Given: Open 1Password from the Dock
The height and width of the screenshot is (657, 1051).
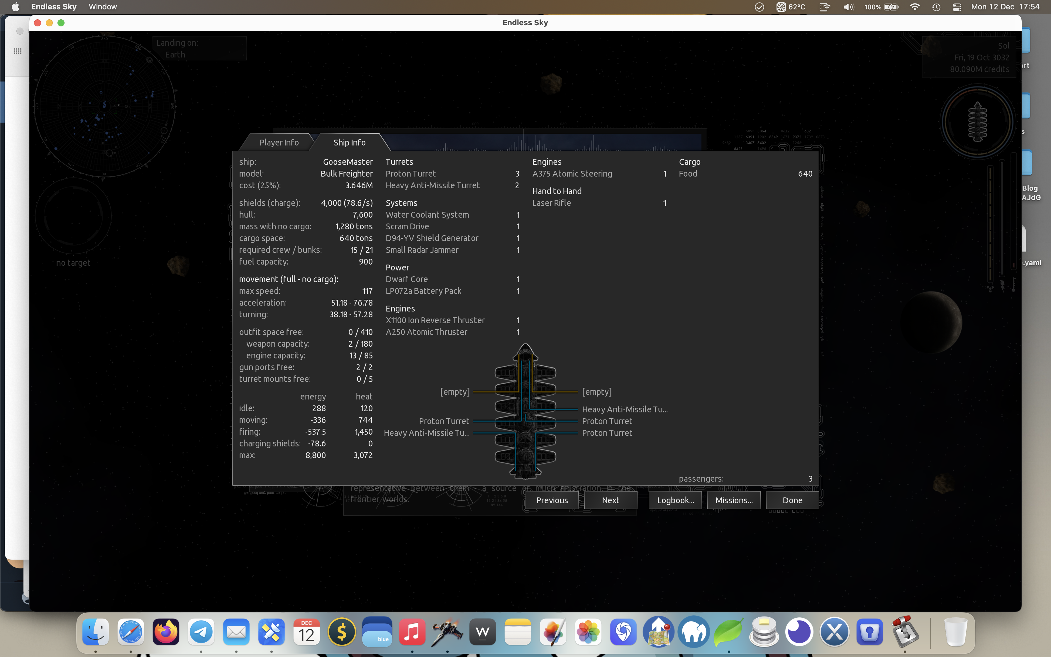Looking at the screenshot, I should 870,632.
